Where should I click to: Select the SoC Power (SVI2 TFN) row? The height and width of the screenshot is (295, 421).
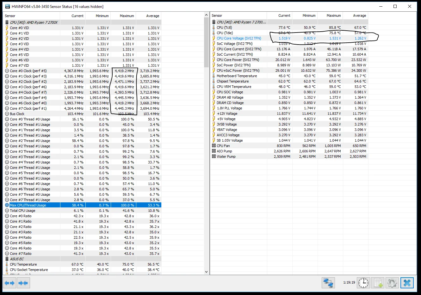coord(289,65)
